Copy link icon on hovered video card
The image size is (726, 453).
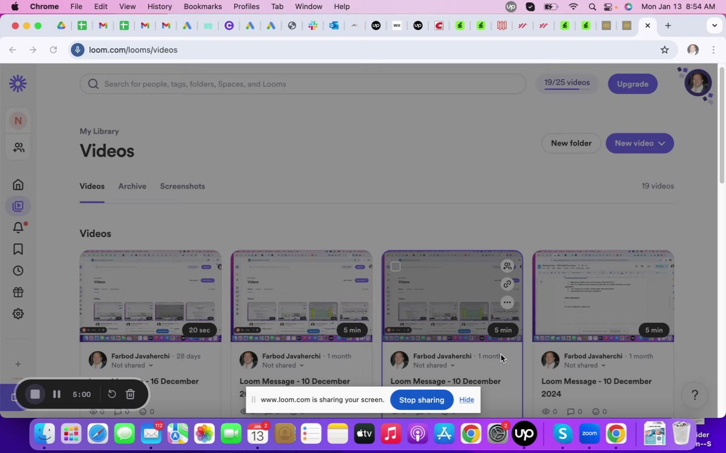click(x=507, y=284)
